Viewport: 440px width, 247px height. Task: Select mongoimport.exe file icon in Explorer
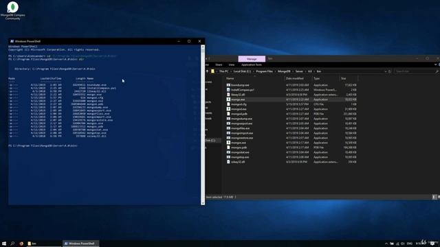228,133
